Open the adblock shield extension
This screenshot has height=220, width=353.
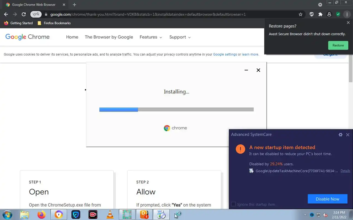click(312, 14)
